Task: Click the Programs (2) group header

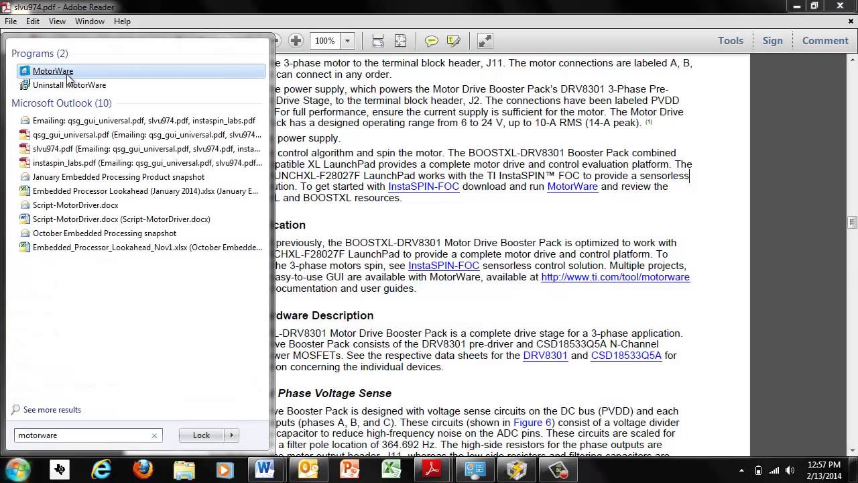Action: coord(40,54)
